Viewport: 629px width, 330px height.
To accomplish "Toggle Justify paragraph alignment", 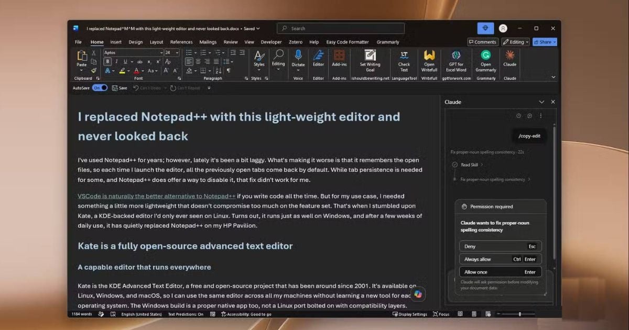I will (x=216, y=61).
